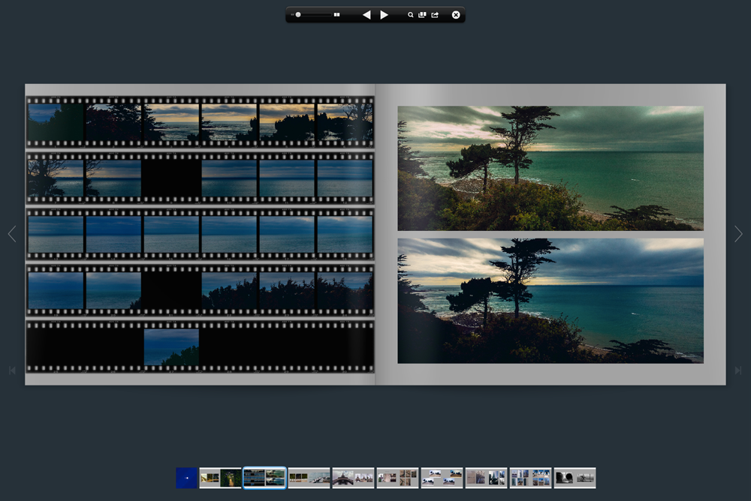The width and height of the screenshot is (751, 501).
Task: Click the top coastal tree photo on right page
Action: tap(550, 168)
